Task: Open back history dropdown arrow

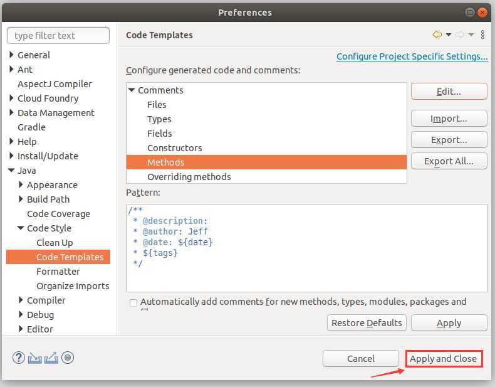Action: pyautogui.click(x=449, y=35)
